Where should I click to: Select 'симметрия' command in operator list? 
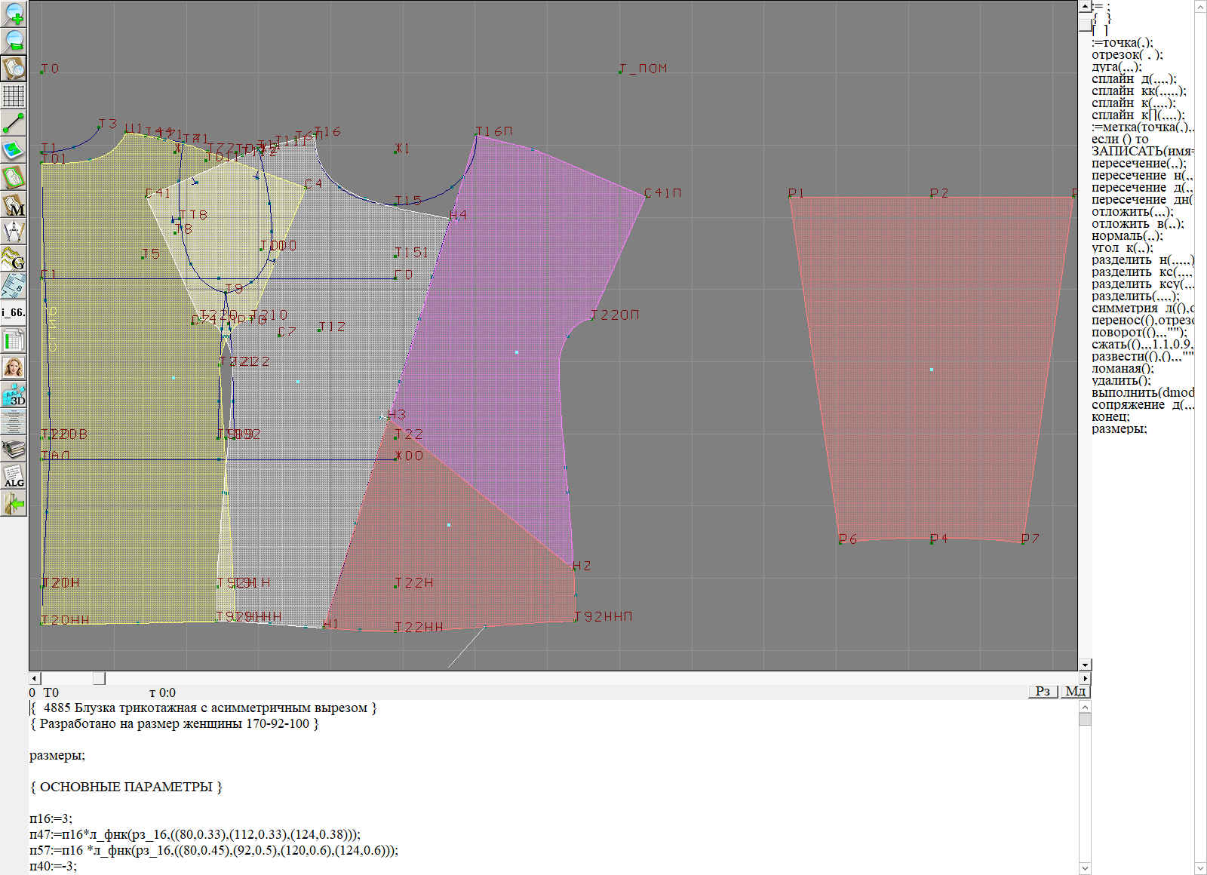[x=1124, y=309]
